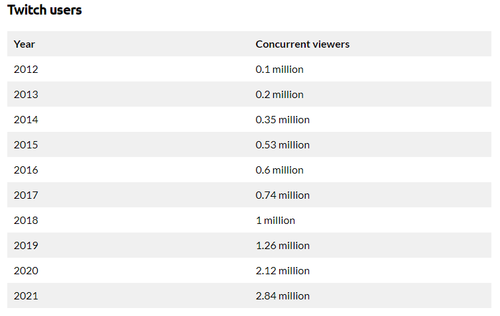Select the 0.35 million value
The height and width of the screenshot is (316, 500).
(282, 119)
